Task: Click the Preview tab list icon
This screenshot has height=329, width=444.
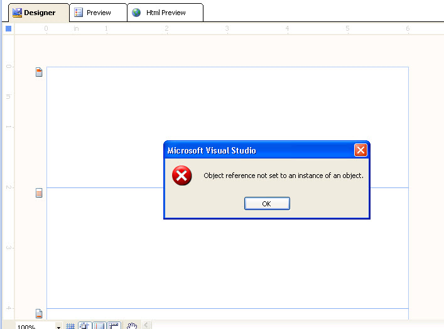Action: point(79,13)
